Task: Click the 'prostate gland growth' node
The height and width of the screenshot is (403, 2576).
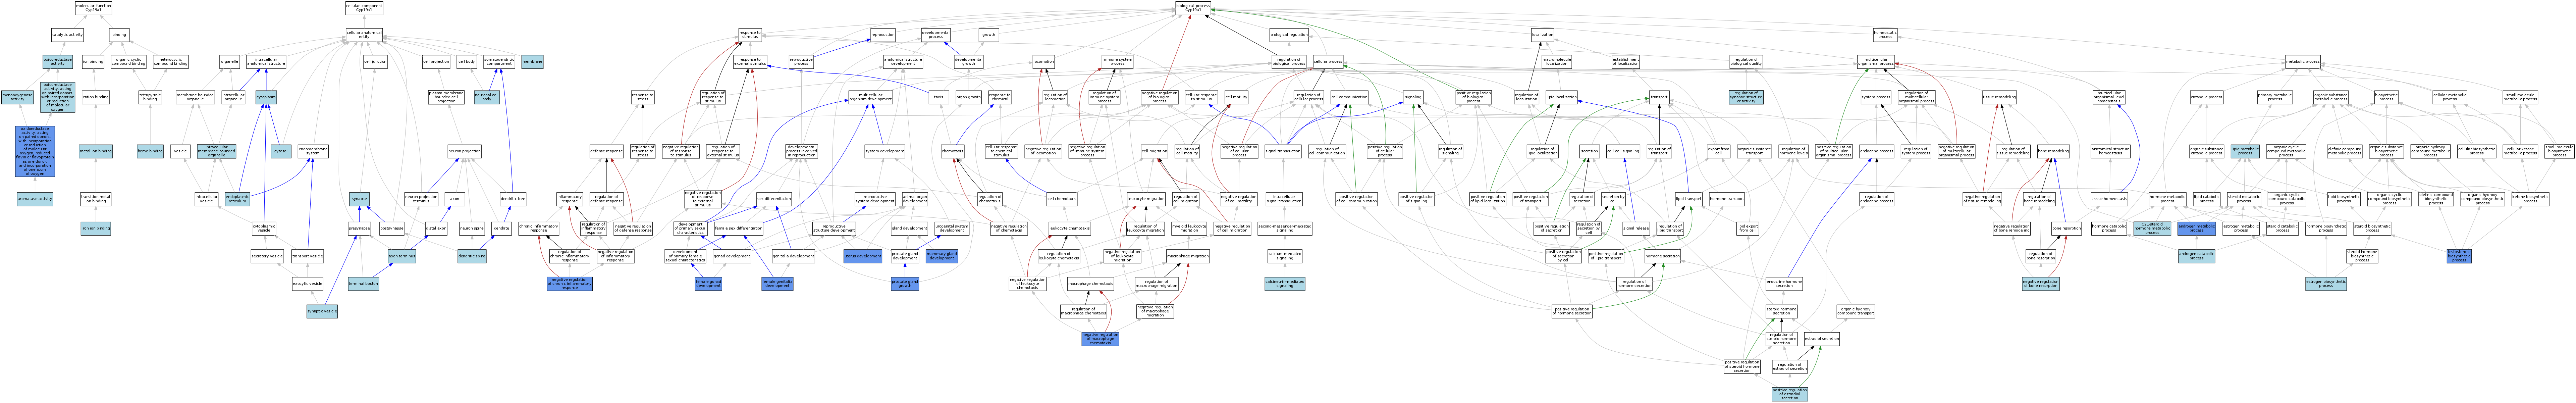Action: click(905, 284)
